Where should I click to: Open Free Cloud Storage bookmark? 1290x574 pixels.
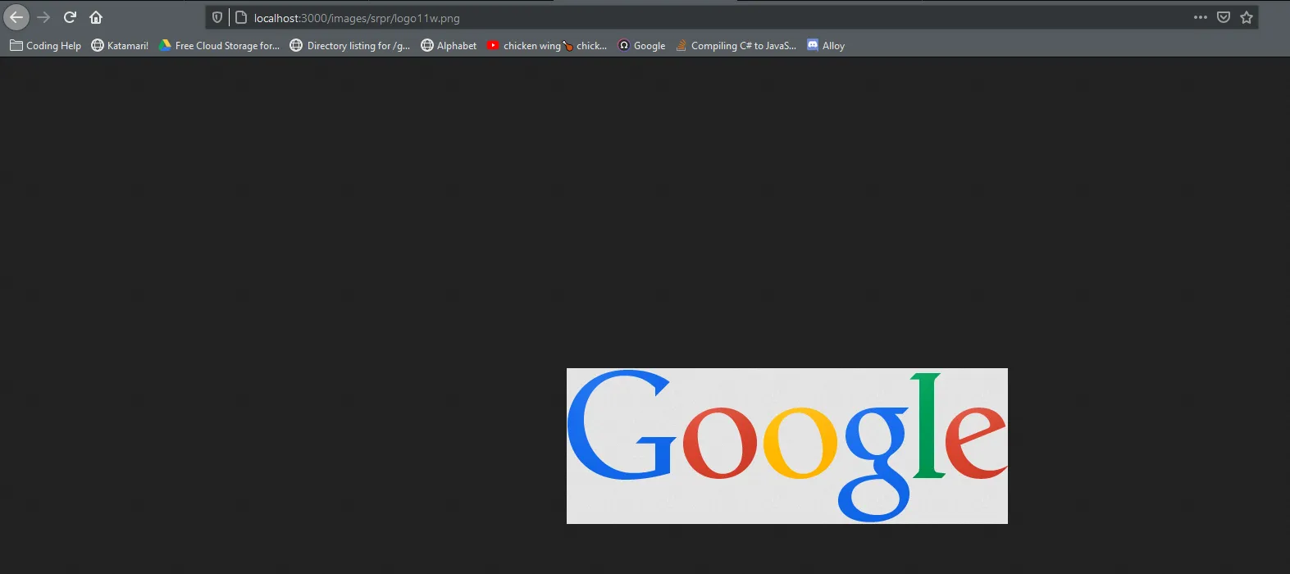(x=219, y=46)
